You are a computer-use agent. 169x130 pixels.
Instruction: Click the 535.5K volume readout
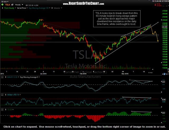[31, 5]
